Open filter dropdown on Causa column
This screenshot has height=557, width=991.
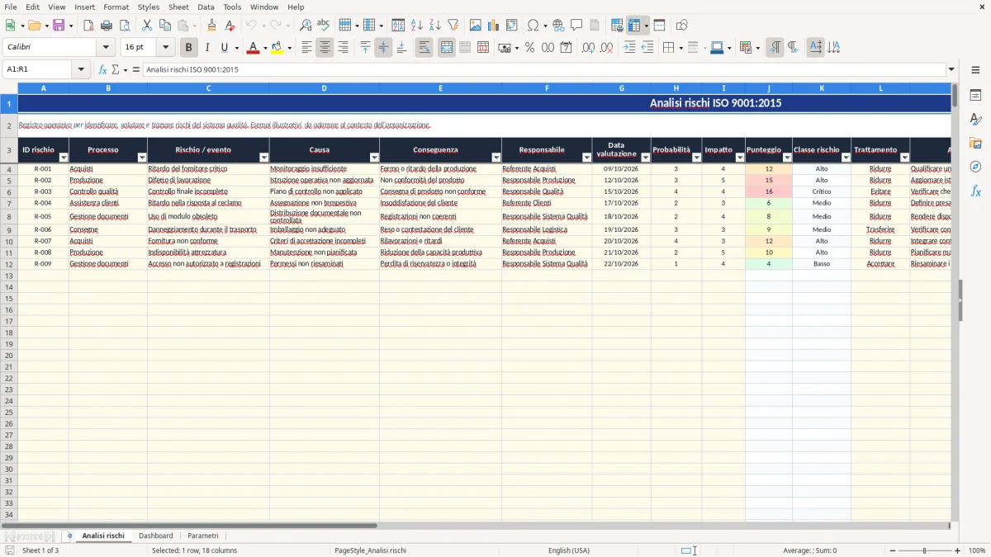coord(374,158)
